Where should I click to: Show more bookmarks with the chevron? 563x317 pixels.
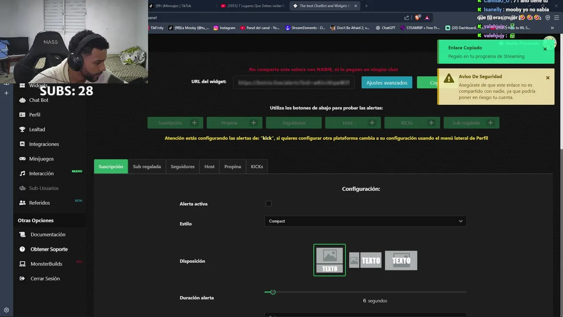pos(552,28)
